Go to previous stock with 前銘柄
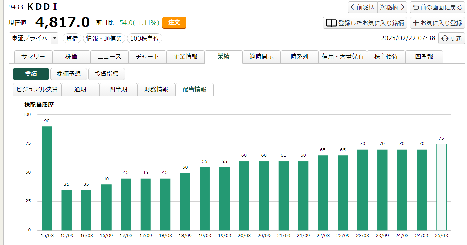467x245 pixels. click(363, 7)
